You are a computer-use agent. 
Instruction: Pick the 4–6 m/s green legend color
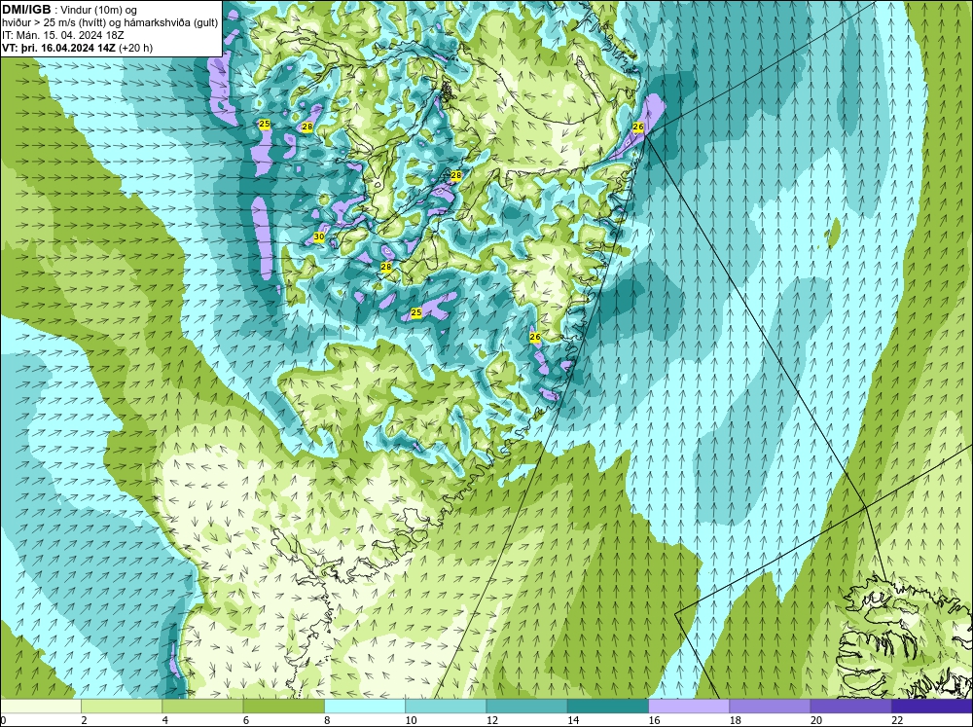[x=202, y=706]
